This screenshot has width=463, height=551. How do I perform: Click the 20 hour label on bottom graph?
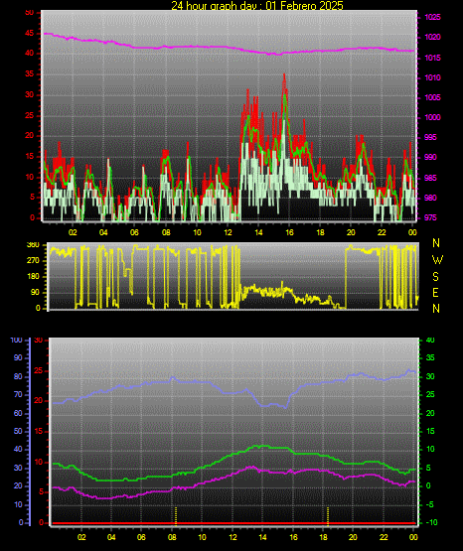tap(353, 537)
